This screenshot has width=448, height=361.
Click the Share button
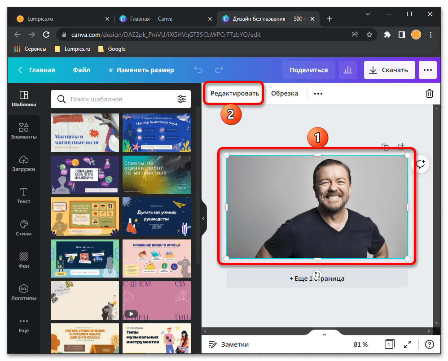coord(308,70)
